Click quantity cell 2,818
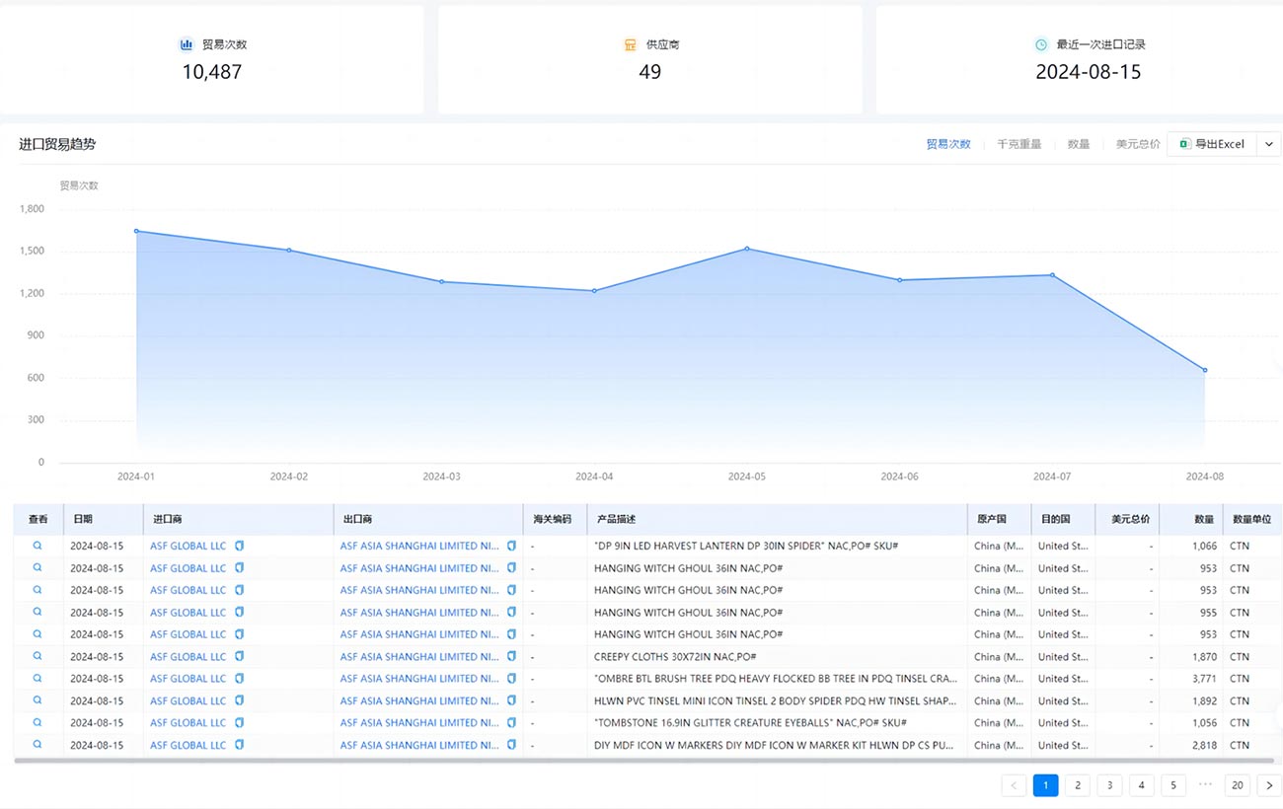The height and width of the screenshot is (809, 1283). (x=1204, y=745)
